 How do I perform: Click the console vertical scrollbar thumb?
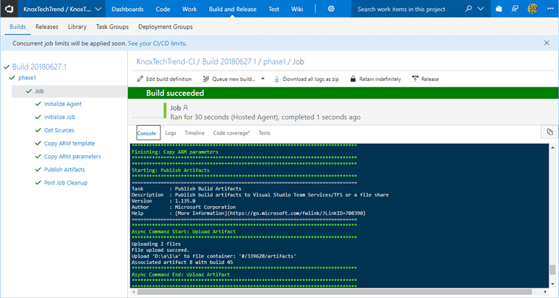(552, 269)
